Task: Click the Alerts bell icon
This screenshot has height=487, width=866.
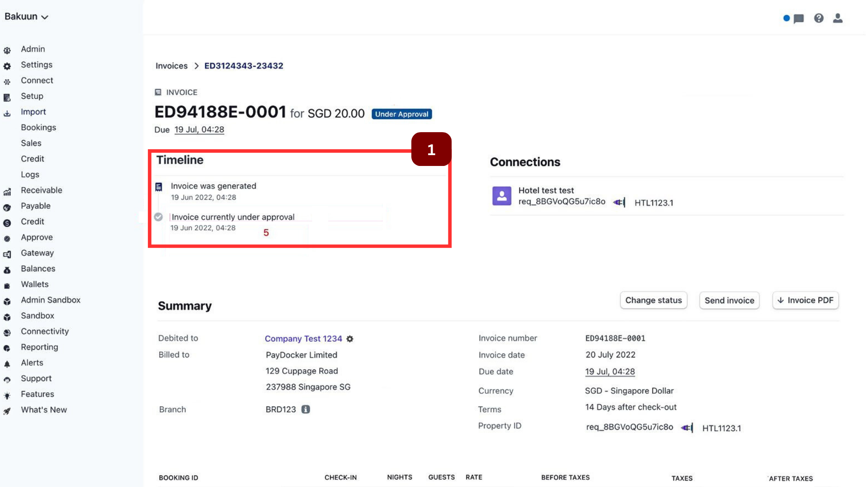Action: [7, 364]
